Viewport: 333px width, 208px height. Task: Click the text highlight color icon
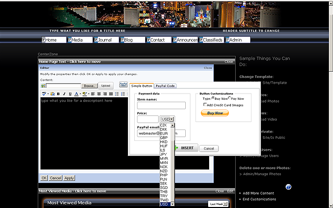click(84, 94)
